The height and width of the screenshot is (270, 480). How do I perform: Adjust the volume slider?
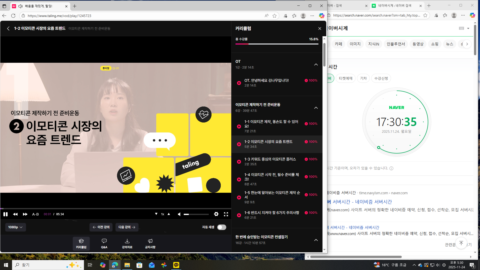coord(196,214)
